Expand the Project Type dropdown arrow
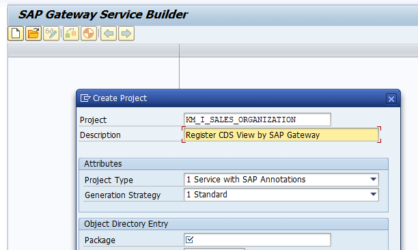The width and height of the screenshot is (418, 250). (x=374, y=180)
